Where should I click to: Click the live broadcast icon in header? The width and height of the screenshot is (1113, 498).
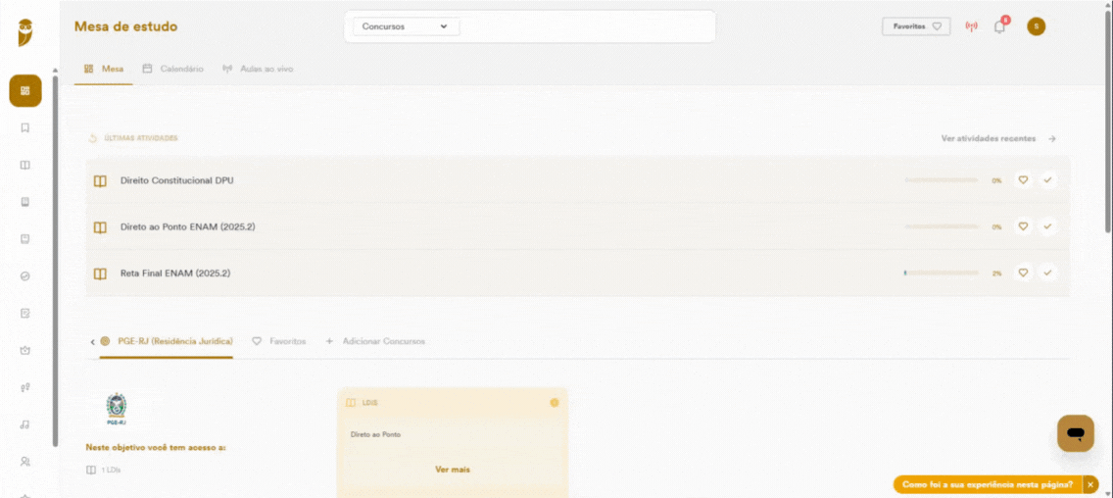tap(972, 26)
